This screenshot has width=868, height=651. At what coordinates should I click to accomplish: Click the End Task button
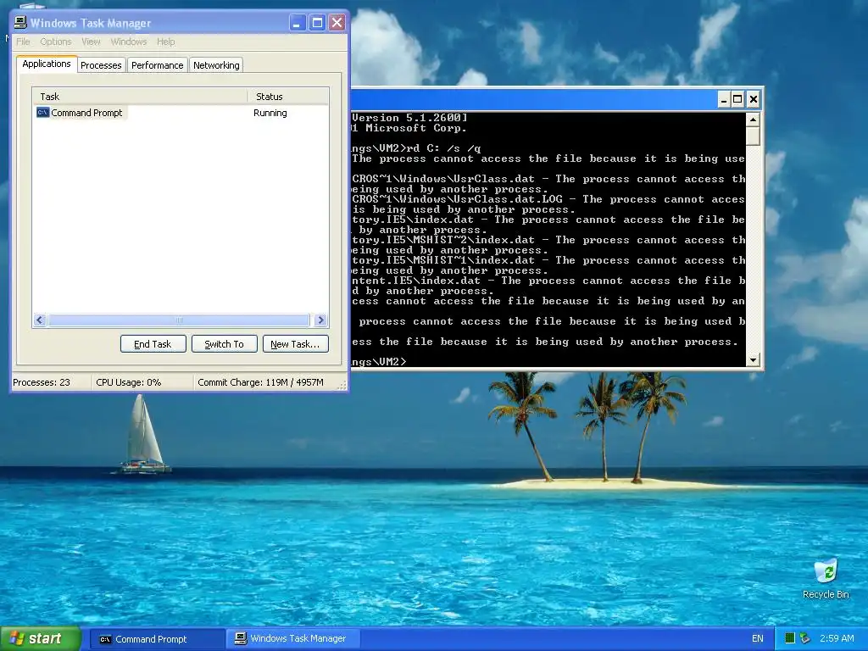pyautogui.click(x=153, y=344)
